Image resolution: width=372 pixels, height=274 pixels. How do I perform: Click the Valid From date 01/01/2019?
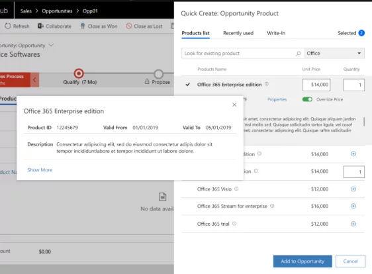tap(145, 128)
